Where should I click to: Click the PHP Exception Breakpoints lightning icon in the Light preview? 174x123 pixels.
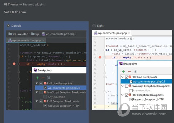click(x=130, y=95)
